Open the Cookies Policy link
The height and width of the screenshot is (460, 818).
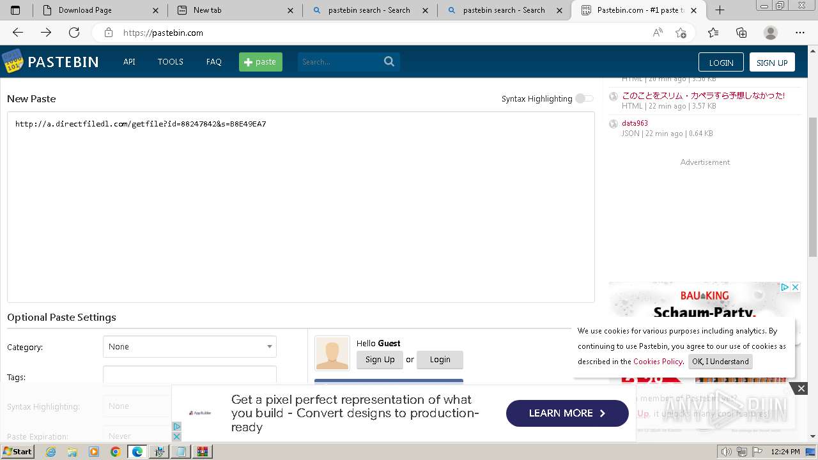(658, 362)
